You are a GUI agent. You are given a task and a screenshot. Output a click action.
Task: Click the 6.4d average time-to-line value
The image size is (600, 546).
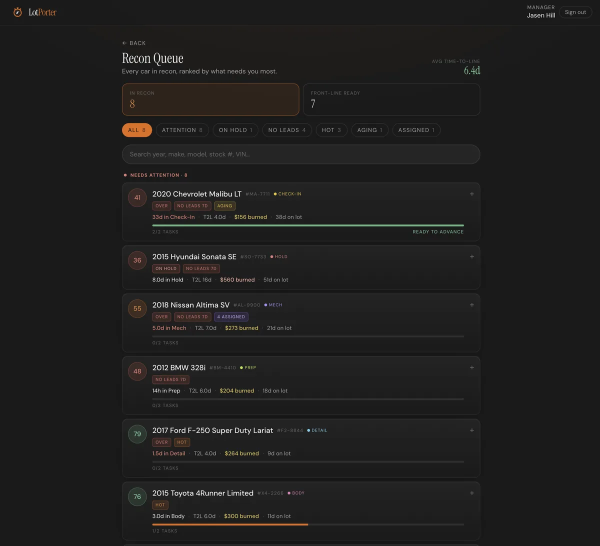472,70
